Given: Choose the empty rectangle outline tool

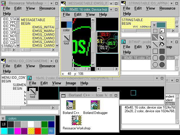Looking at the screenshot, I should pyautogui.click(x=155, y=51).
